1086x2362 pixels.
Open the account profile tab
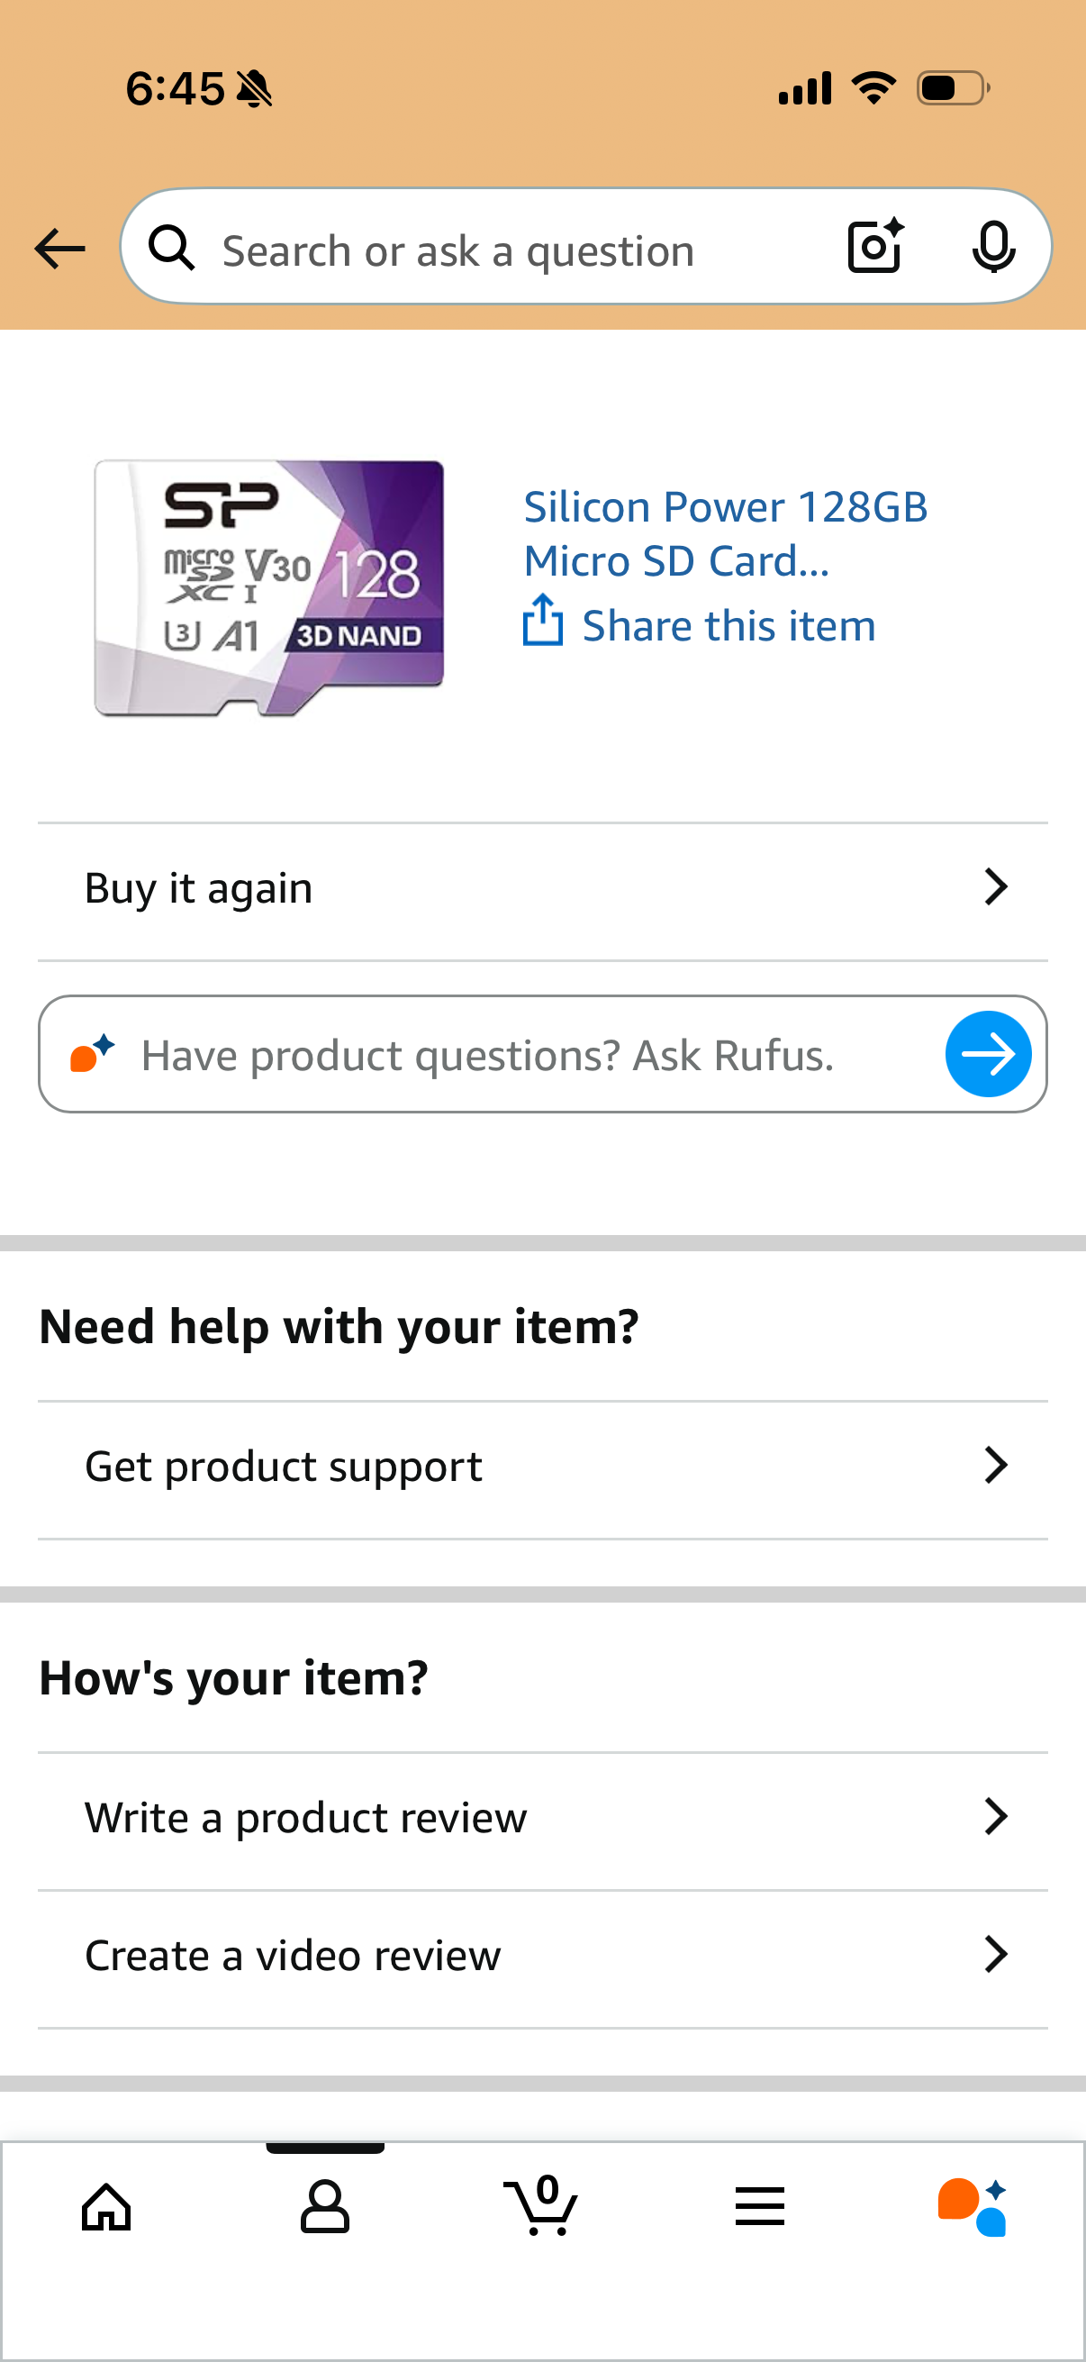point(324,2206)
